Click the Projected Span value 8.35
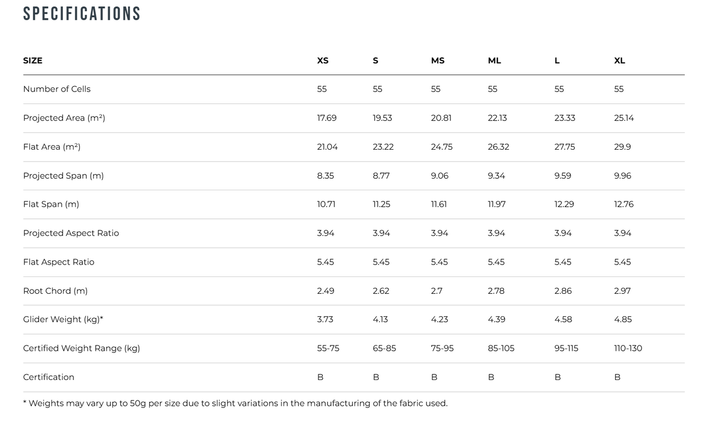Viewport: 717px width, 435px height. click(x=326, y=175)
